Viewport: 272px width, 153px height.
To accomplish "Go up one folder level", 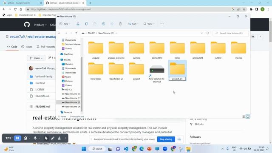I will [x=76, y=33].
